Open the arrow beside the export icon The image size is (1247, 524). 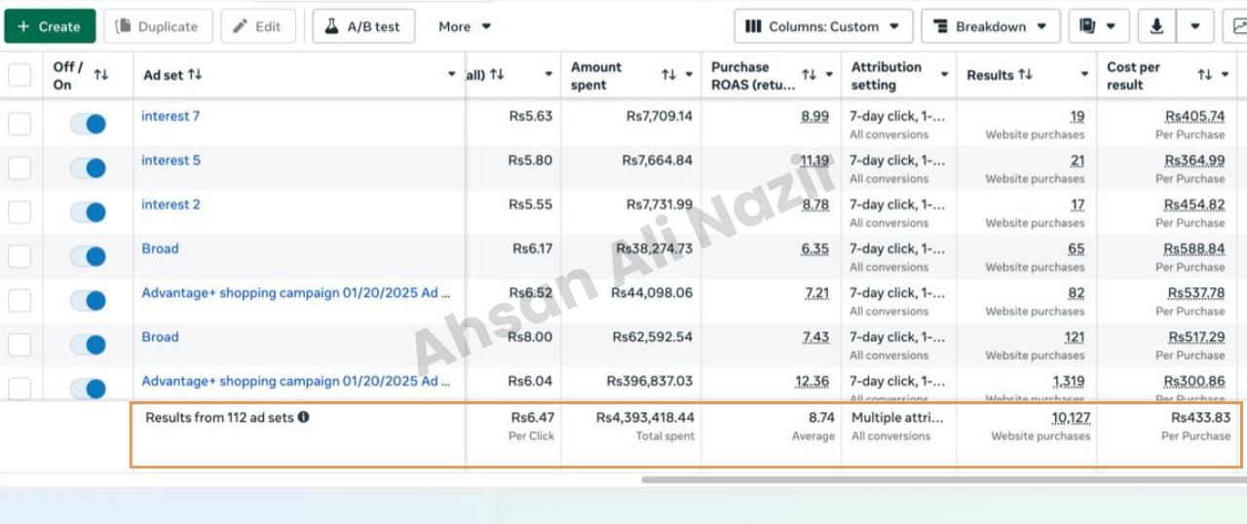pyautogui.click(x=1195, y=26)
